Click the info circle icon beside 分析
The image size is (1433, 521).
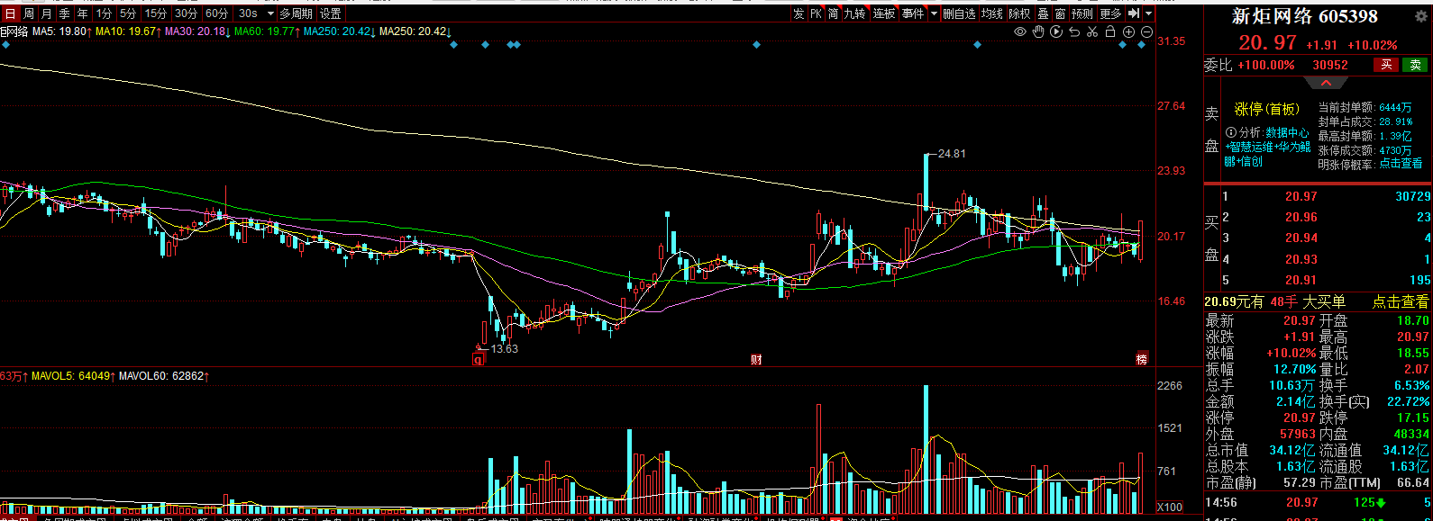point(1231,132)
